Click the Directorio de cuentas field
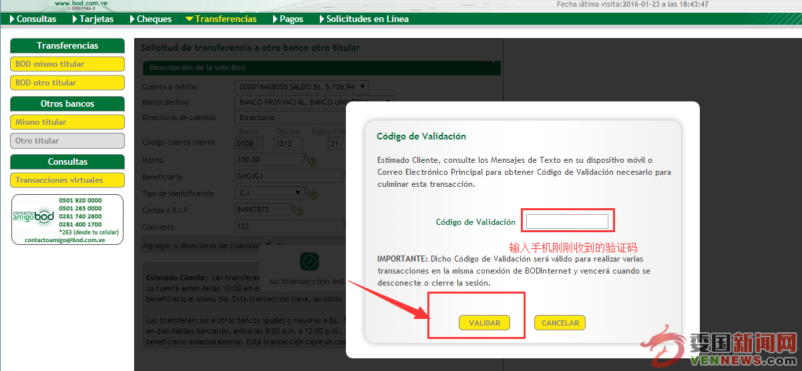Screen dimensions: 802x371 (289, 117)
